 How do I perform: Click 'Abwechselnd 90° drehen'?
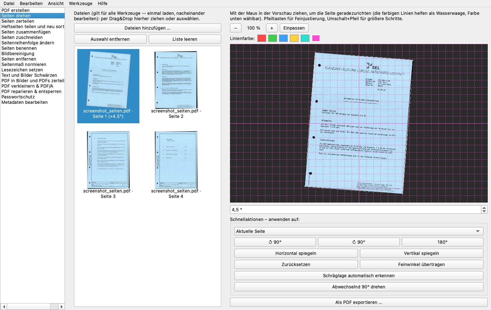[x=359, y=287]
